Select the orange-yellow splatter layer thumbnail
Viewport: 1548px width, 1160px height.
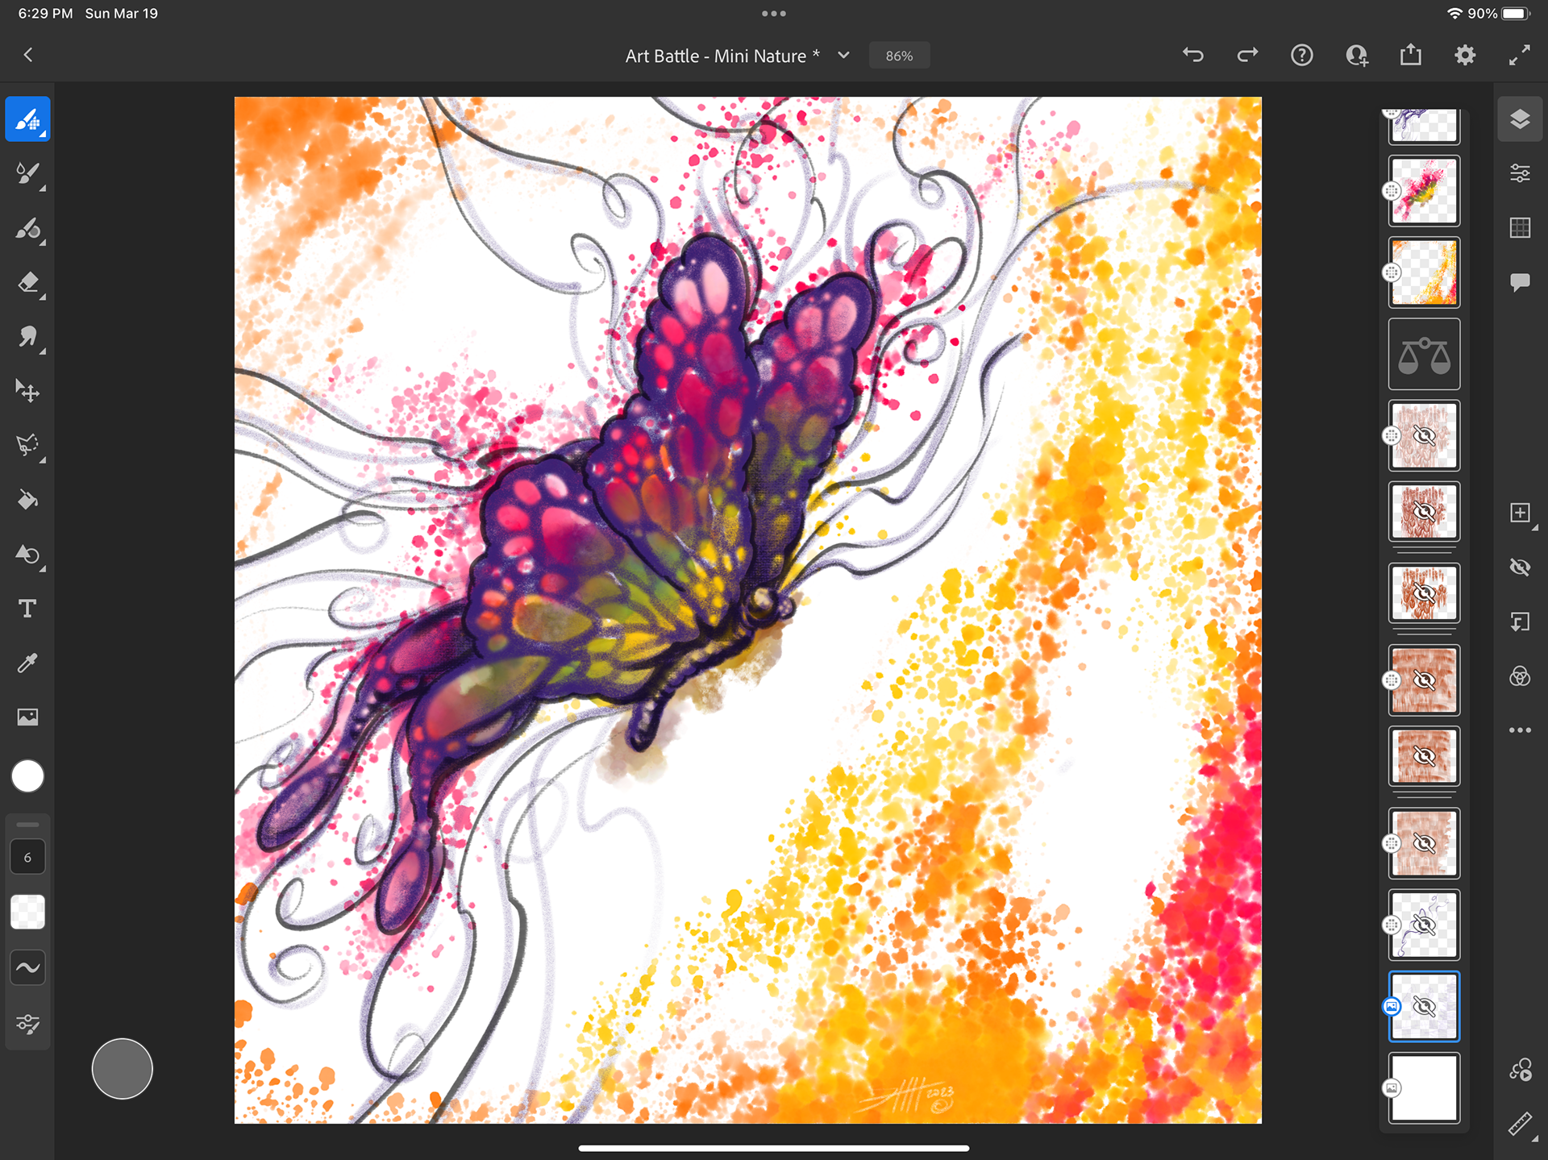(1424, 272)
